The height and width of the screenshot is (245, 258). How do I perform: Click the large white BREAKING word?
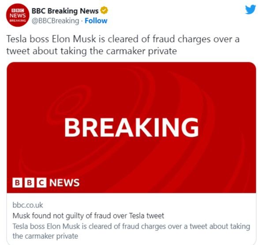[x=131, y=127]
